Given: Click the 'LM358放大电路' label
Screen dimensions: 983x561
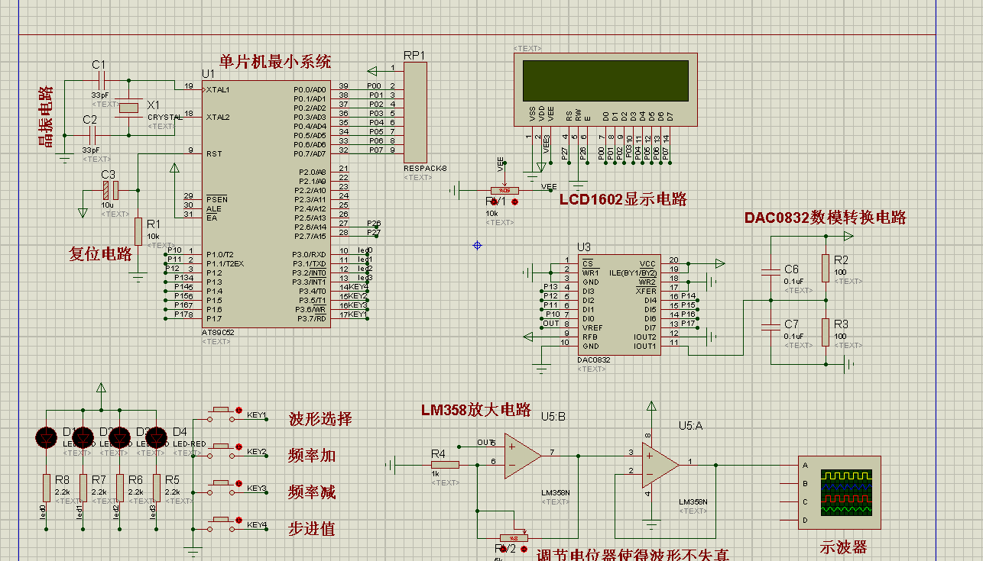Looking at the screenshot, I should pos(476,410).
